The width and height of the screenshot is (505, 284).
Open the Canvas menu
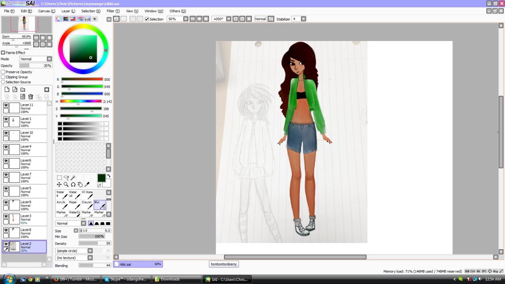47,11
